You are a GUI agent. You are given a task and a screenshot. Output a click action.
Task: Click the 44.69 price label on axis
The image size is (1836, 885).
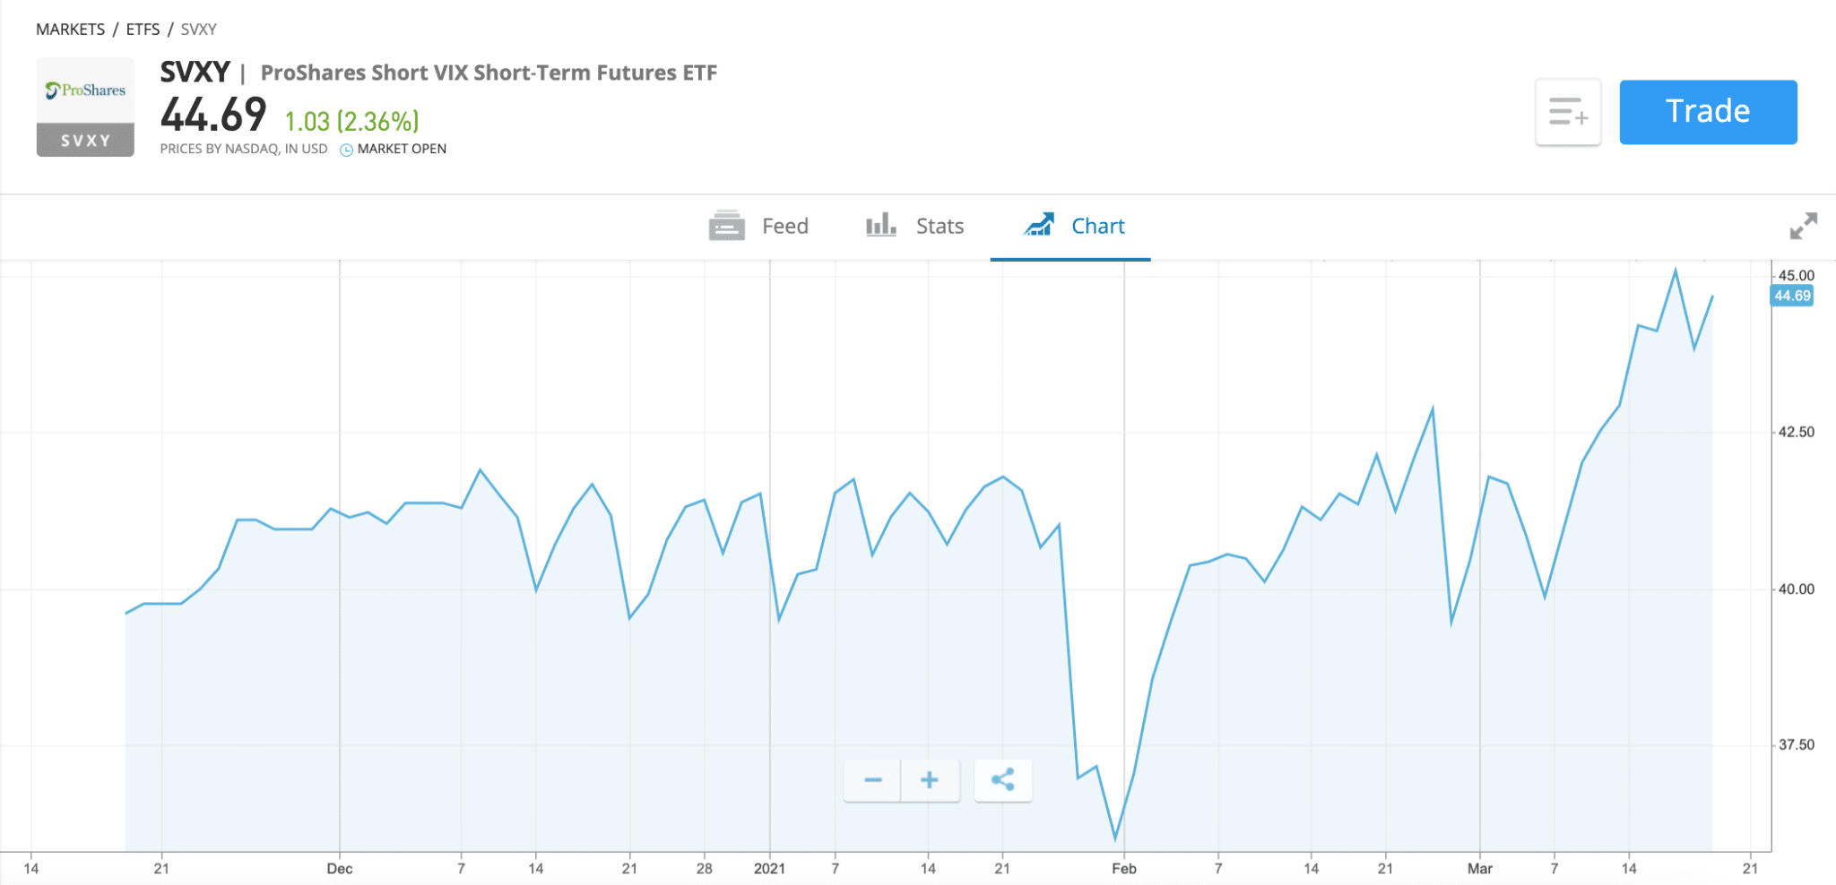tap(1792, 296)
